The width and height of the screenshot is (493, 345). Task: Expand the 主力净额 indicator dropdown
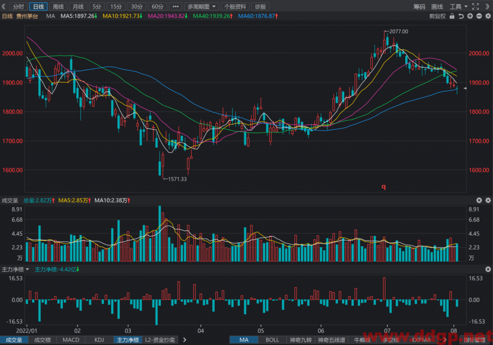15,270
